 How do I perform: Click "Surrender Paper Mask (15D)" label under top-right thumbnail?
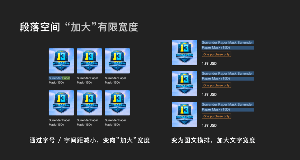point(115,80)
